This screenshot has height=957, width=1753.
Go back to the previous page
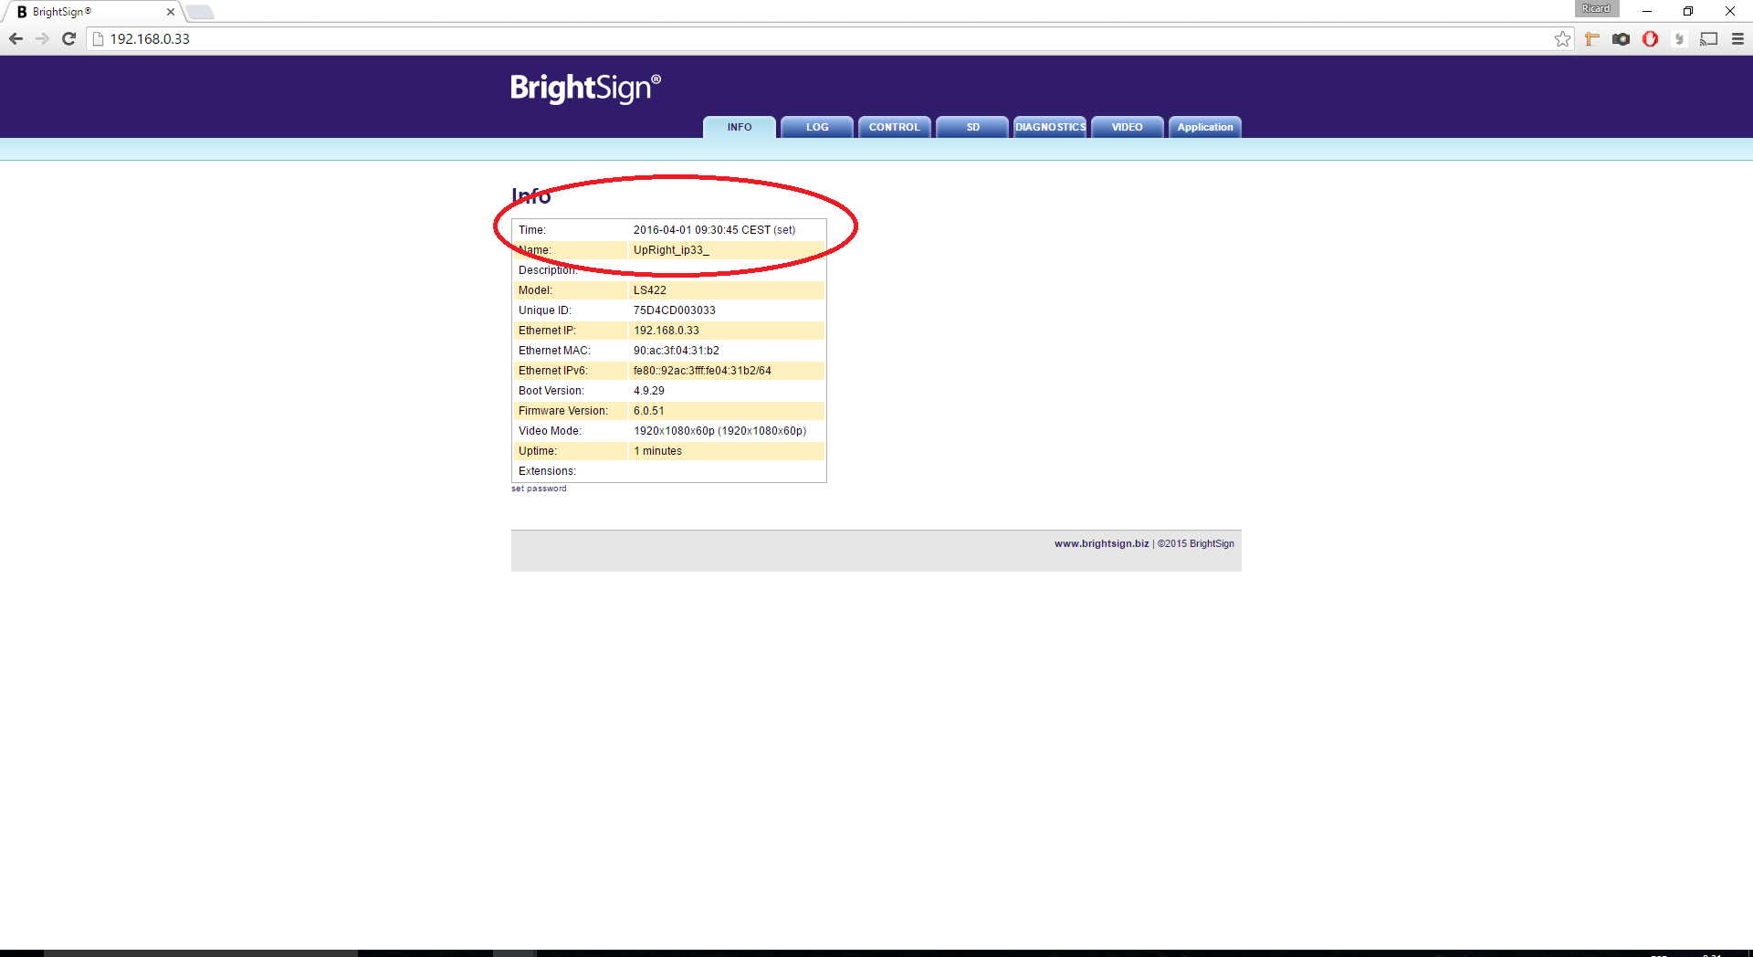(x=16, y=38)
